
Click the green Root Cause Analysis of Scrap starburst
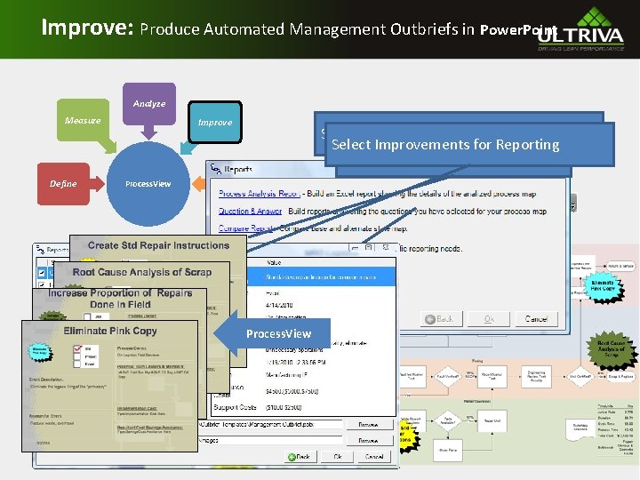[x=611, y=349]
